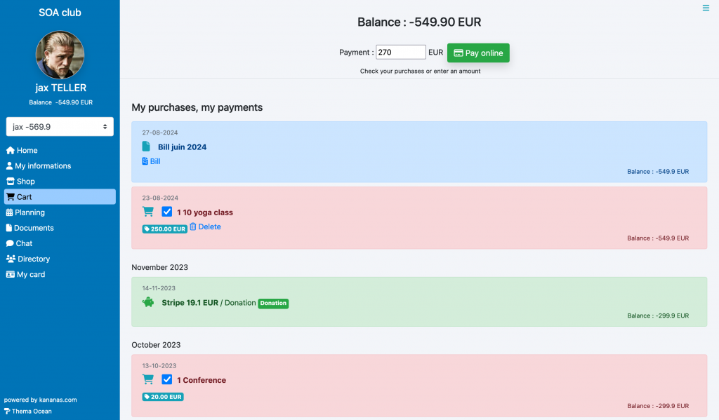Click the document icon beside Bill juin 2024
This screenshot has height=420, width=719.
146,147
